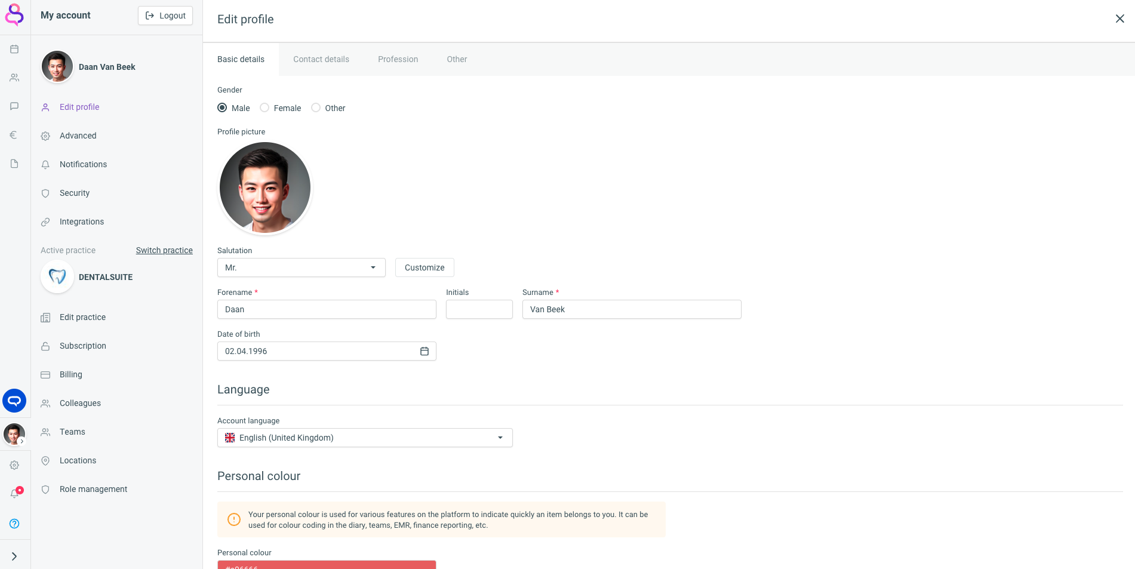Go to the Profession tab
The image size is (1135, 569).
(398, 59)
